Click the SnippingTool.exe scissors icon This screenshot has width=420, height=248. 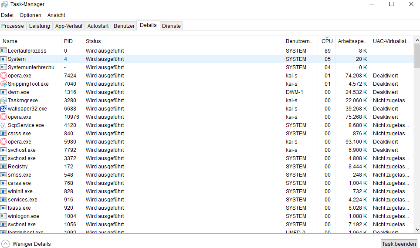3,84
